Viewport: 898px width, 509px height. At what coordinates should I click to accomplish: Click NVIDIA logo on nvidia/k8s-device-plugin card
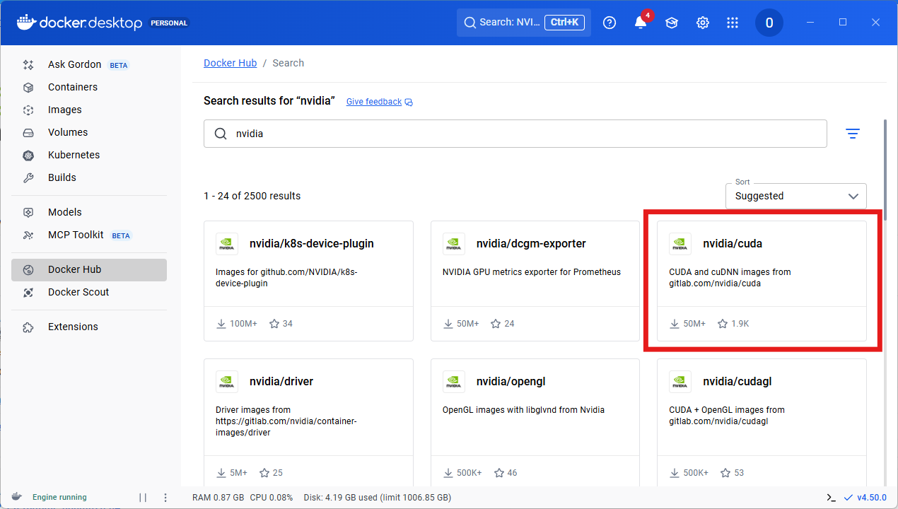coord(227,244)
